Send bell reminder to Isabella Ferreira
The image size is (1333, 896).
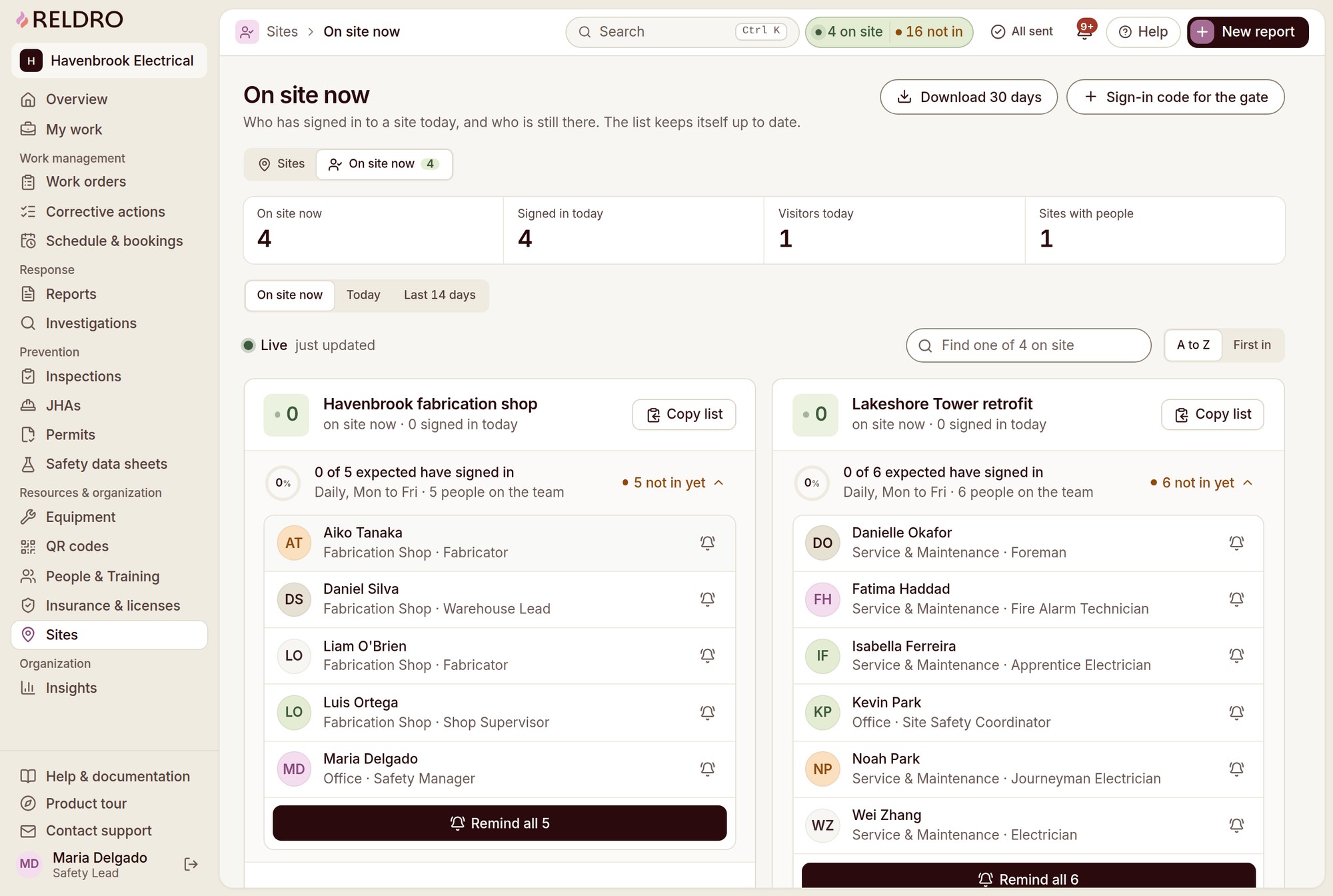tap(1236, 655)
